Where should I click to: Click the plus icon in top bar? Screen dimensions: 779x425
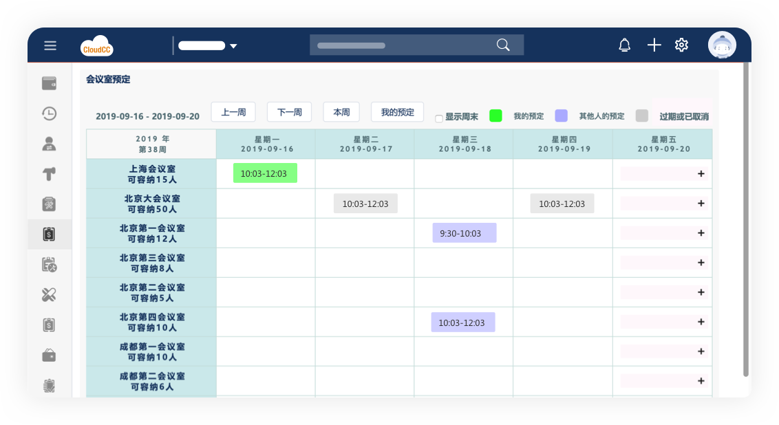click(654, 45)
